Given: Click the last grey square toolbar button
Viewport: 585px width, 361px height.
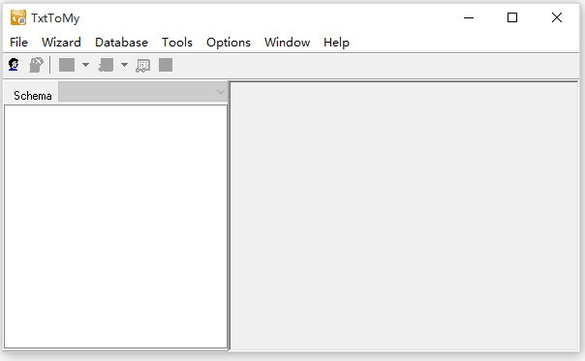Looking at the screenshot, I should coord(166,65).
